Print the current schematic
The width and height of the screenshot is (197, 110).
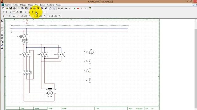click(x=14, y=8)
